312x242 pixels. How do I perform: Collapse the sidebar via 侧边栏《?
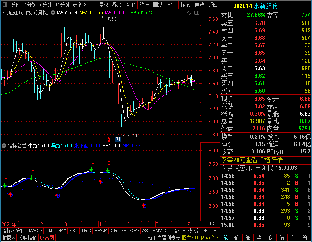click(x=210, y=238)
